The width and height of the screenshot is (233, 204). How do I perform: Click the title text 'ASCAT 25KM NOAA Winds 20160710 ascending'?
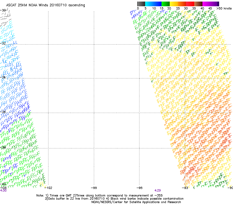point(45,5)
